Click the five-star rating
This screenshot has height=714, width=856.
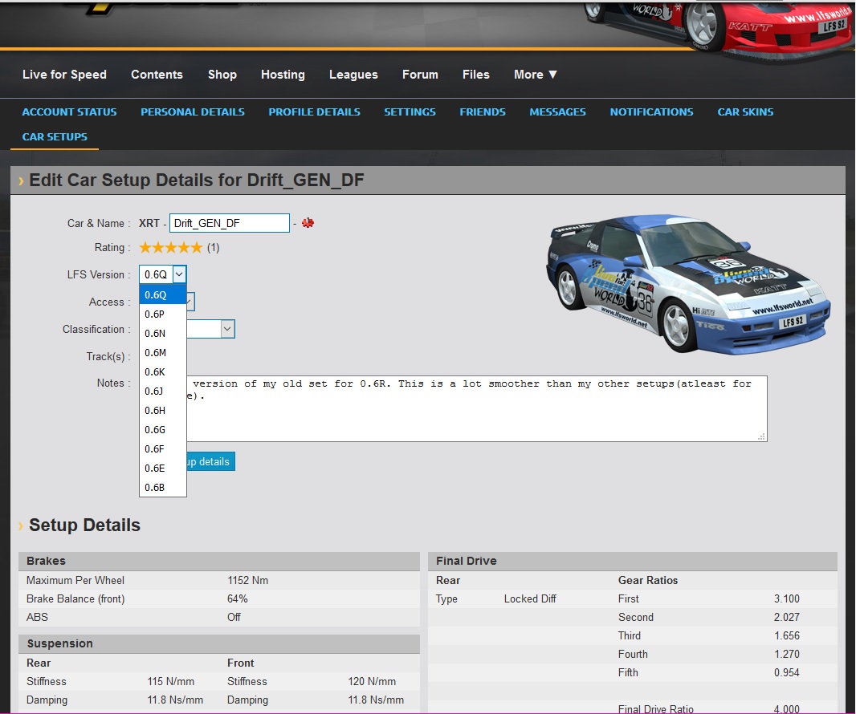pos(171,248)
